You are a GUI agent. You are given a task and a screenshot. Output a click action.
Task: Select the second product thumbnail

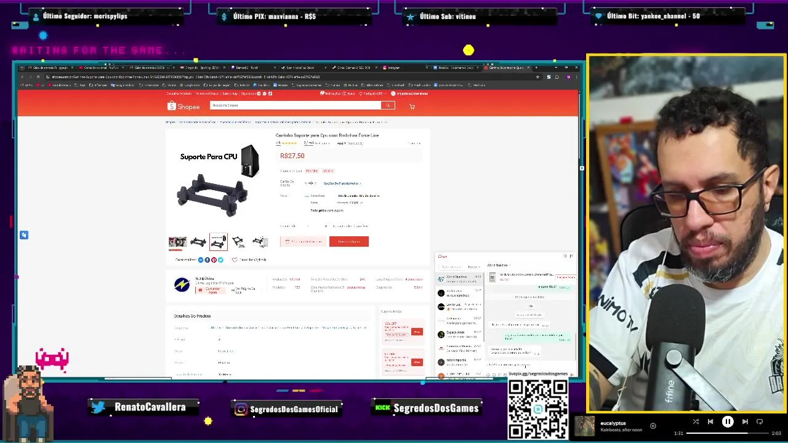click(x=198, y=242)
